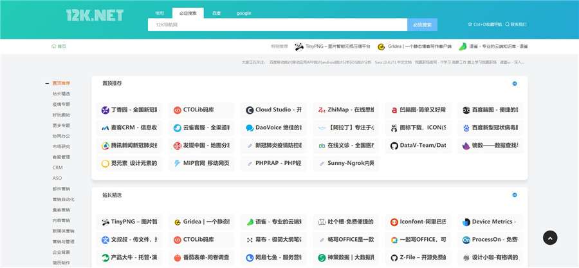Open the ProcessOn site icon
This screenshot has width=579, height=268.
[x=466, y=240]
